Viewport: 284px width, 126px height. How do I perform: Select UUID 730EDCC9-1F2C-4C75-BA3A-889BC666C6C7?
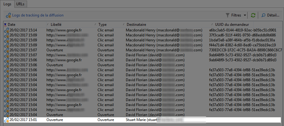(245, 50)
